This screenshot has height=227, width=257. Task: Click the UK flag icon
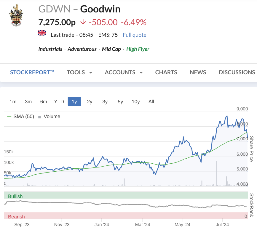pos(42,33)
